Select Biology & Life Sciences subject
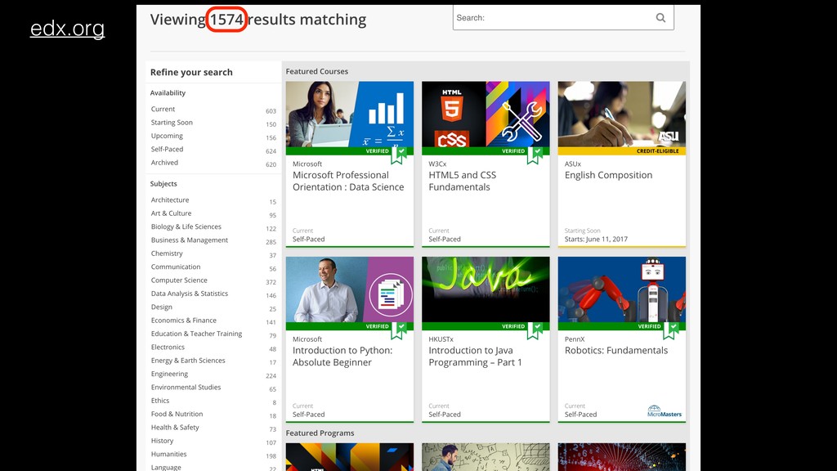 click(186, 227)
